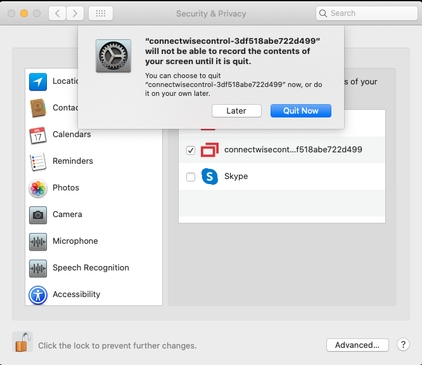422x365 pixels.
Task: Open the Accessibility privacy category
Action: (x=94, y=294)
